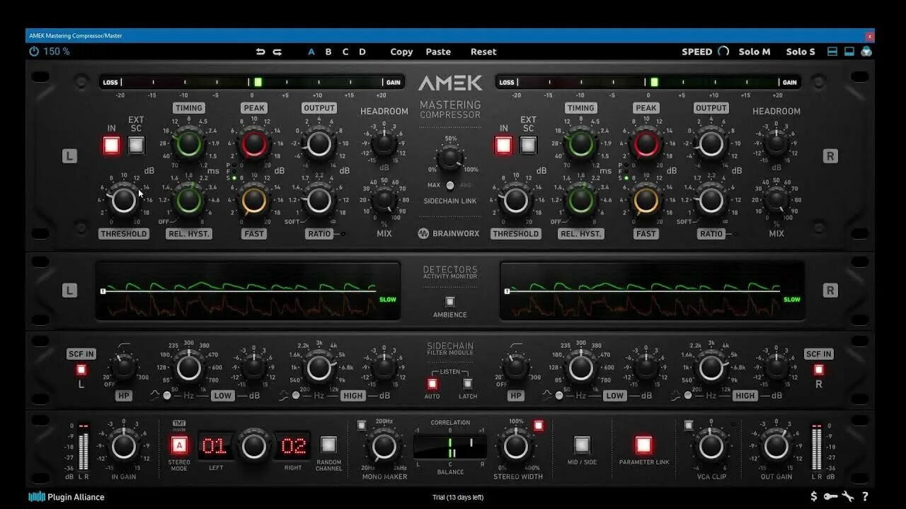Image resolution: width=906 pixels, height=509 pixels.
Task: Click the Copy settings button
Action: click(401, 52)
